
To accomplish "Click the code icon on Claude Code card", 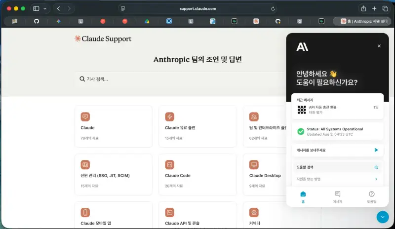I will pyautogui.click(x=169, y=165).
